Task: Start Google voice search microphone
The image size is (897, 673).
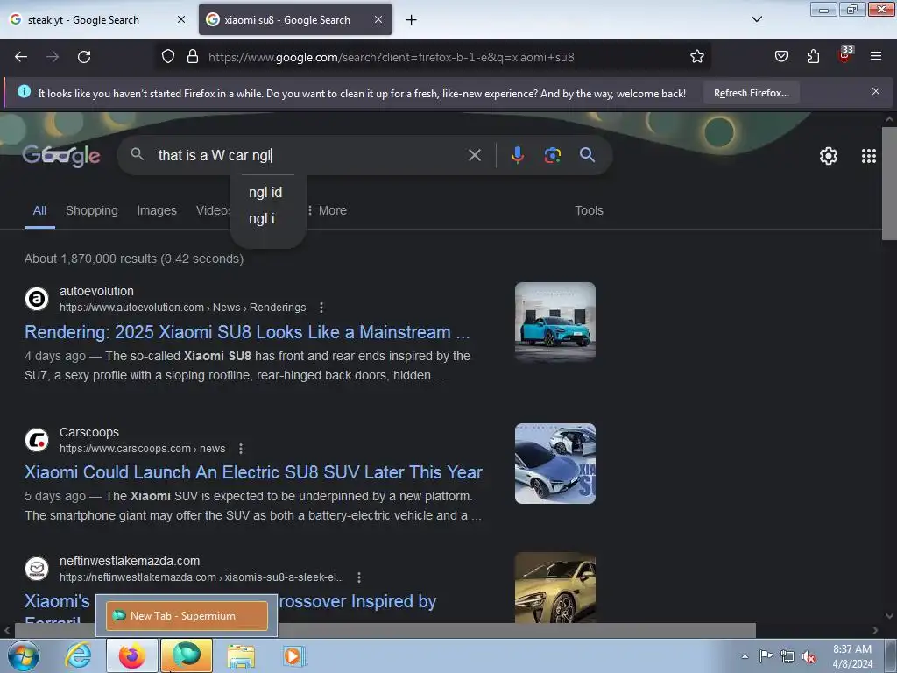Action: click(x=517, y=155)
